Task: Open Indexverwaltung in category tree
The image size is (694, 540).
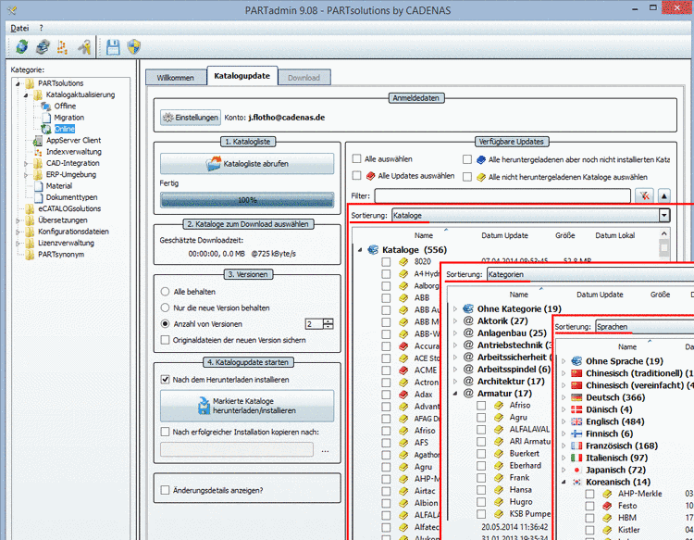Action: coord(73,152)
